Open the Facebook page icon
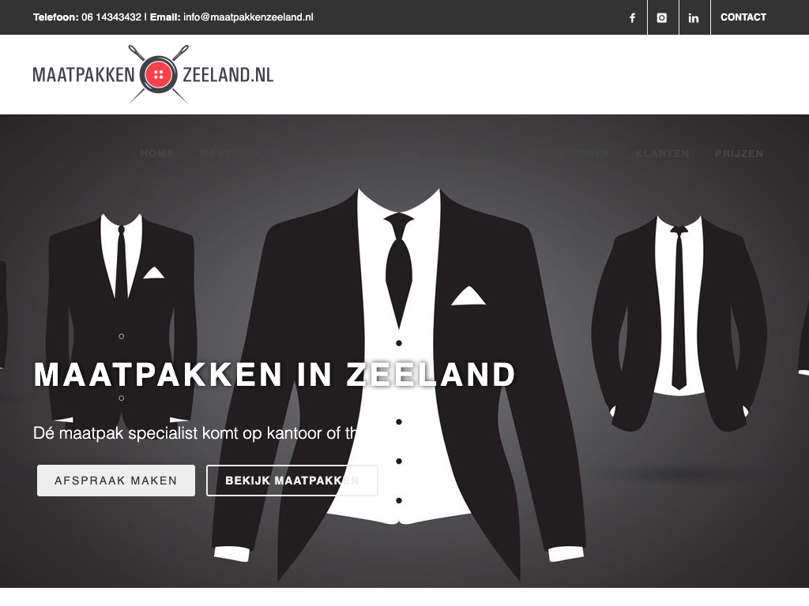The height and width of the screenshot is (606, 809). (632, 17)
